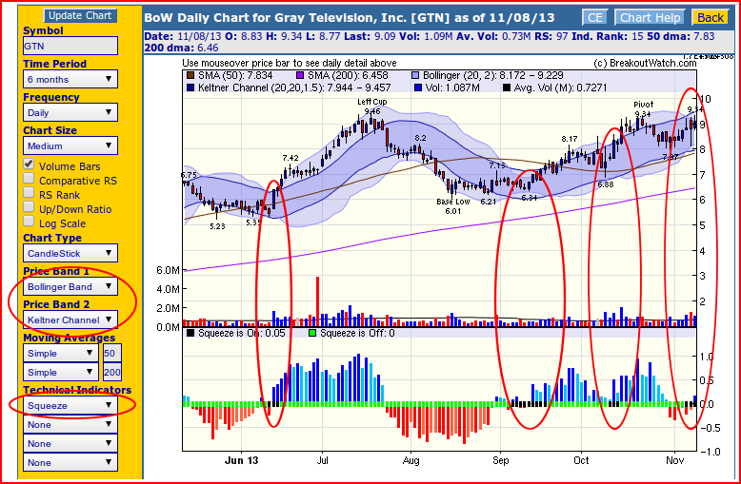The image size is (741, 484).
Task: Click the Bollinger legend swatch
Action: [x=415, y=75]
